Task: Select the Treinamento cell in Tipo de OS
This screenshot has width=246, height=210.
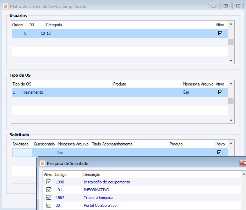Action: (x=32, y=92)
